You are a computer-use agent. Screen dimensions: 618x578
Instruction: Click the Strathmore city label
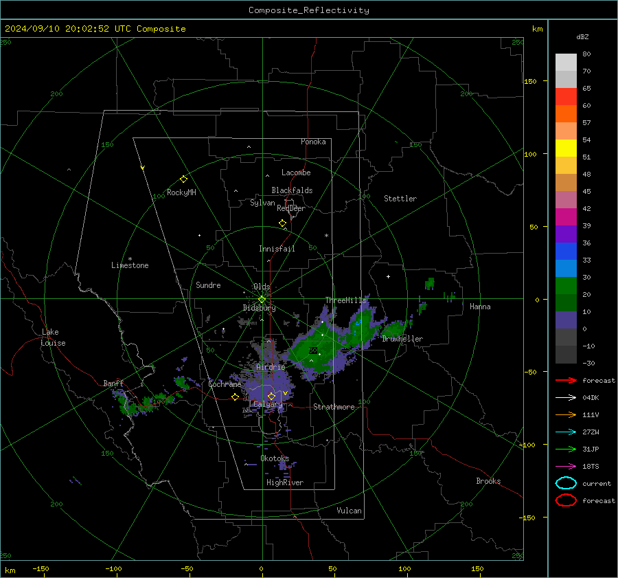[x=334, y=407]
